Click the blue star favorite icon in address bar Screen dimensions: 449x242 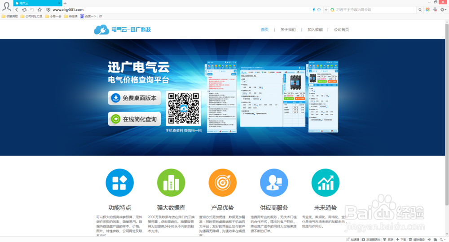point(319,10)
